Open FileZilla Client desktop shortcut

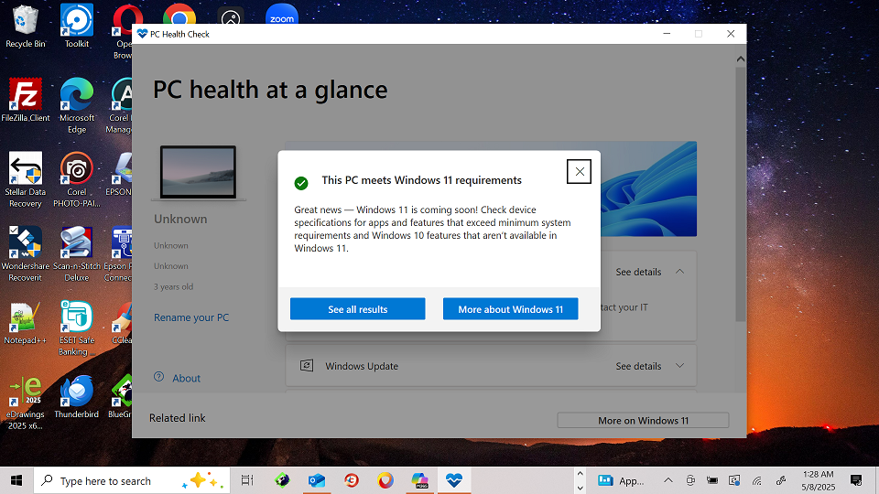(x=26, y=95)
